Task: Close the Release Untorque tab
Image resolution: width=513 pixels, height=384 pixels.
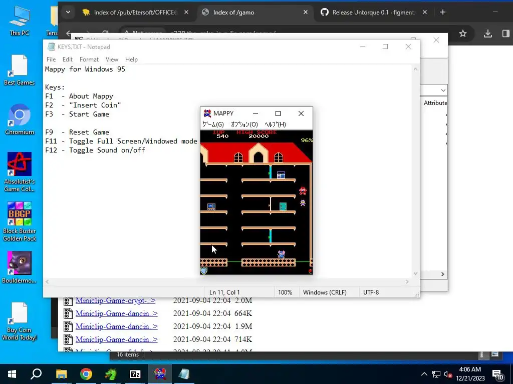Action: pyautogui.click(x=425, y=12)
